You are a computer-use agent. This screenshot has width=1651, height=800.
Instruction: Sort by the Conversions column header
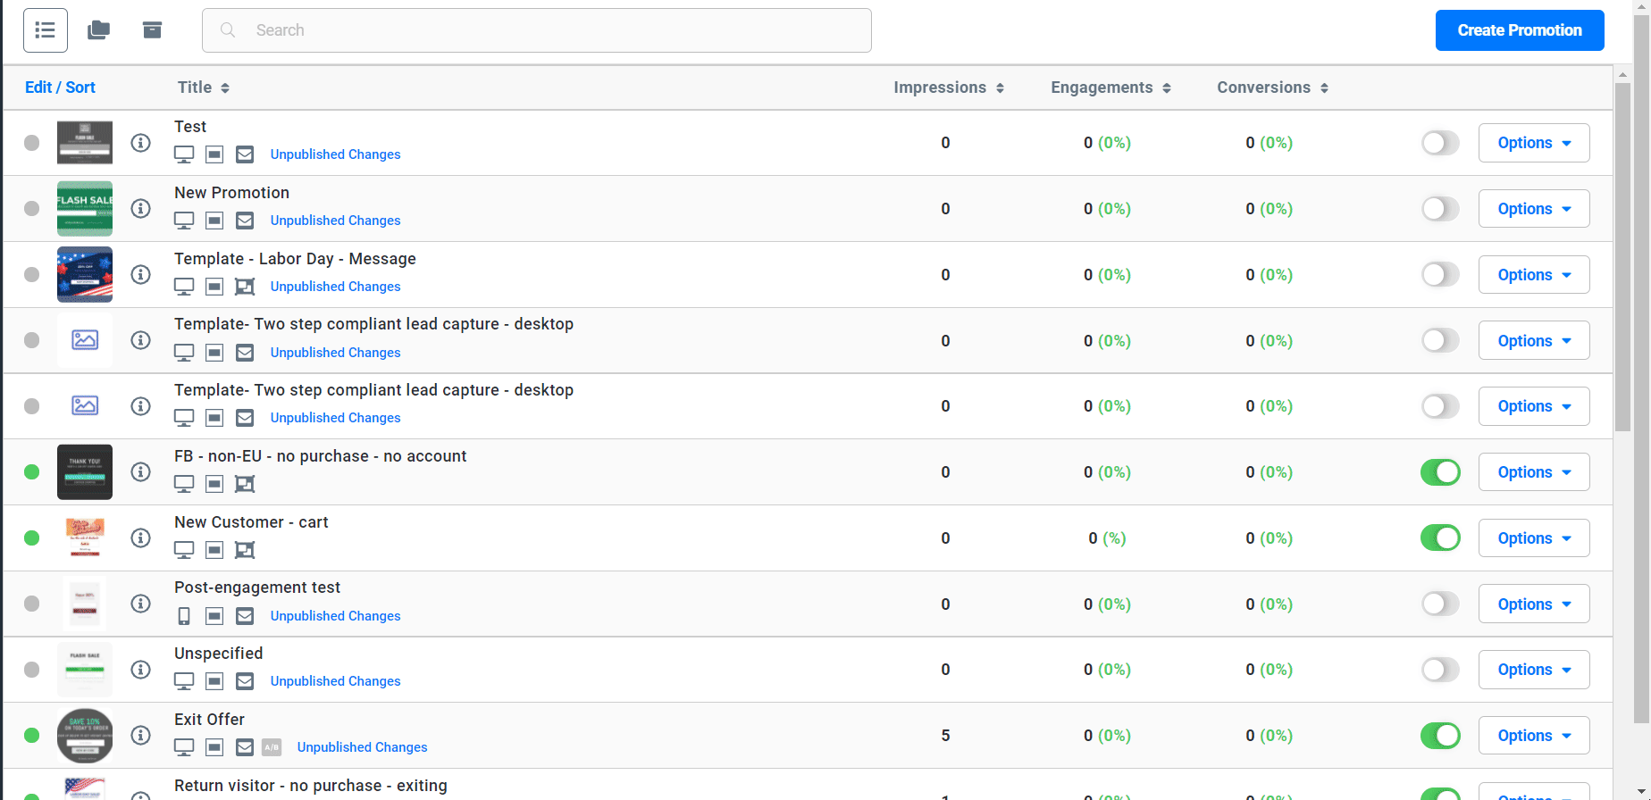[1271, 87]
